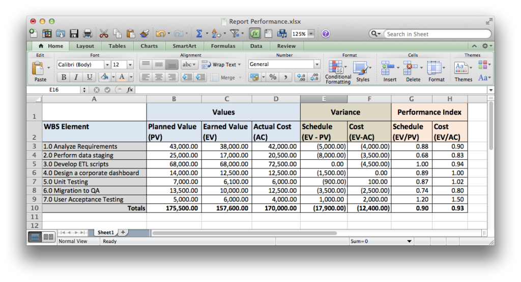
Task: Open the Calibri font name dropdown
Action: tap(107, 65)
